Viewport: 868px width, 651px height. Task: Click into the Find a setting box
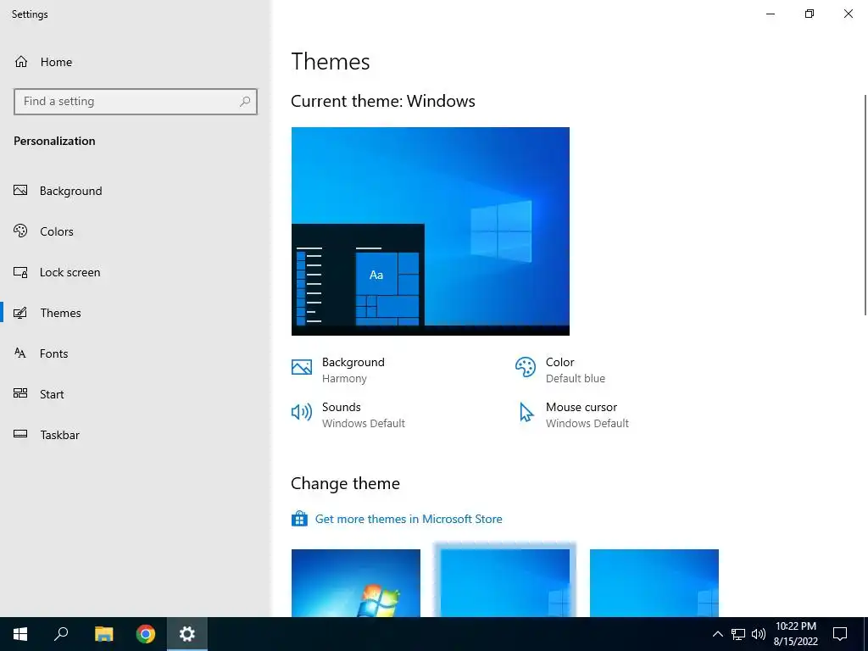(x=136, y=102)
